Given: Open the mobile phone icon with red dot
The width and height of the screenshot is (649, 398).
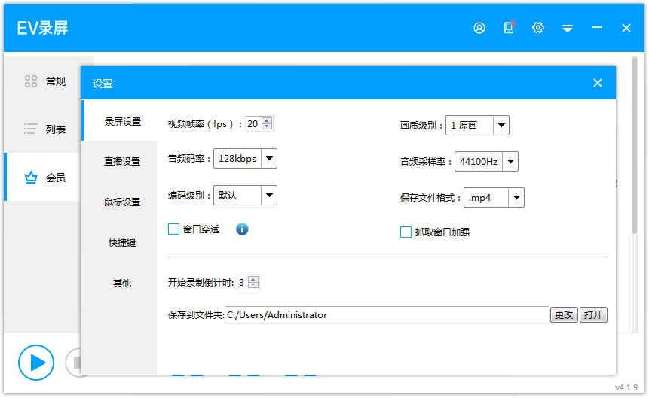Looking at the screenshot, I should pos(509,28).
